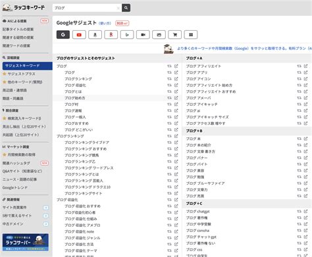This screenshot has height=257, width=312.
Task: Click the ブログ 文章 書き方 keyword
Action: click(x=201, y=151)
